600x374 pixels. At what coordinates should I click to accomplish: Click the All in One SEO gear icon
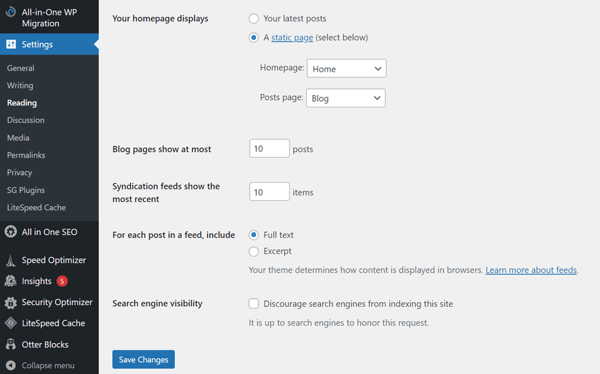(x=11, y=232)
